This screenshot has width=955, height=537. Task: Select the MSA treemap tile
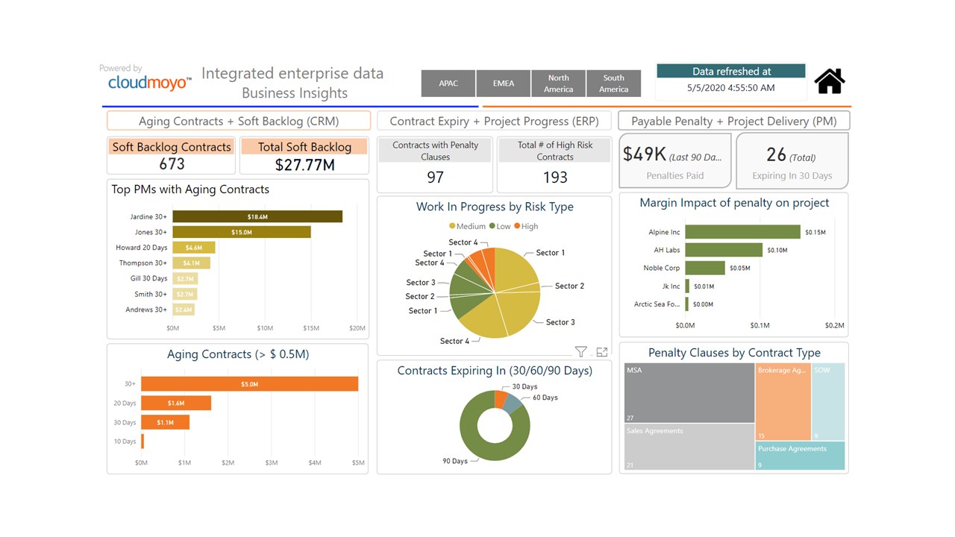[689, 393]
